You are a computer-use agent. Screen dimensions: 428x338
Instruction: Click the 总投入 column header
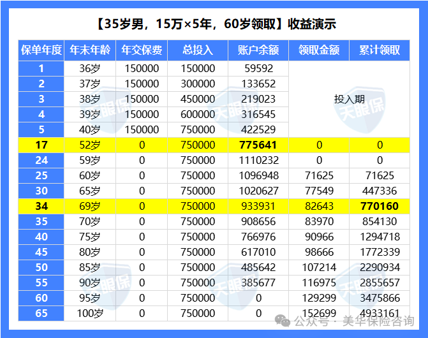tap(198, 50)
